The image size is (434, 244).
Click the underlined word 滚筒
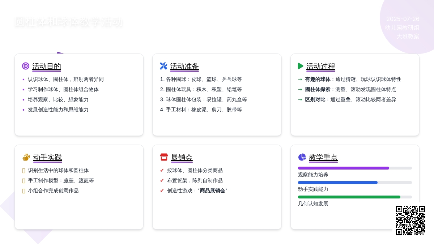[x=84, y=180]
